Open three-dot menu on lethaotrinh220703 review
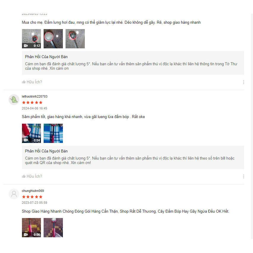This screenshot has width=253, height=253. [x=244, y=176]
